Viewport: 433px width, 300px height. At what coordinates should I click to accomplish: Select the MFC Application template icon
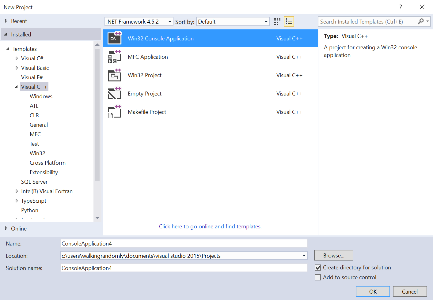tap(114, 57)
